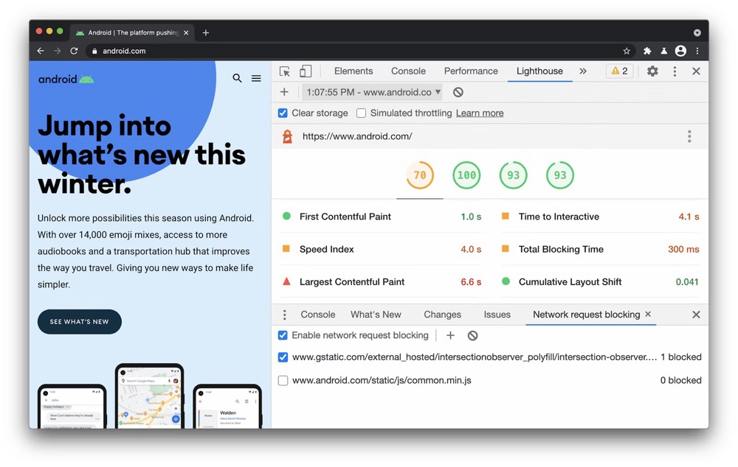Screen dimensions: 738x467
Task: Uncheck Enable network request blocking
Action: point(283,335)
